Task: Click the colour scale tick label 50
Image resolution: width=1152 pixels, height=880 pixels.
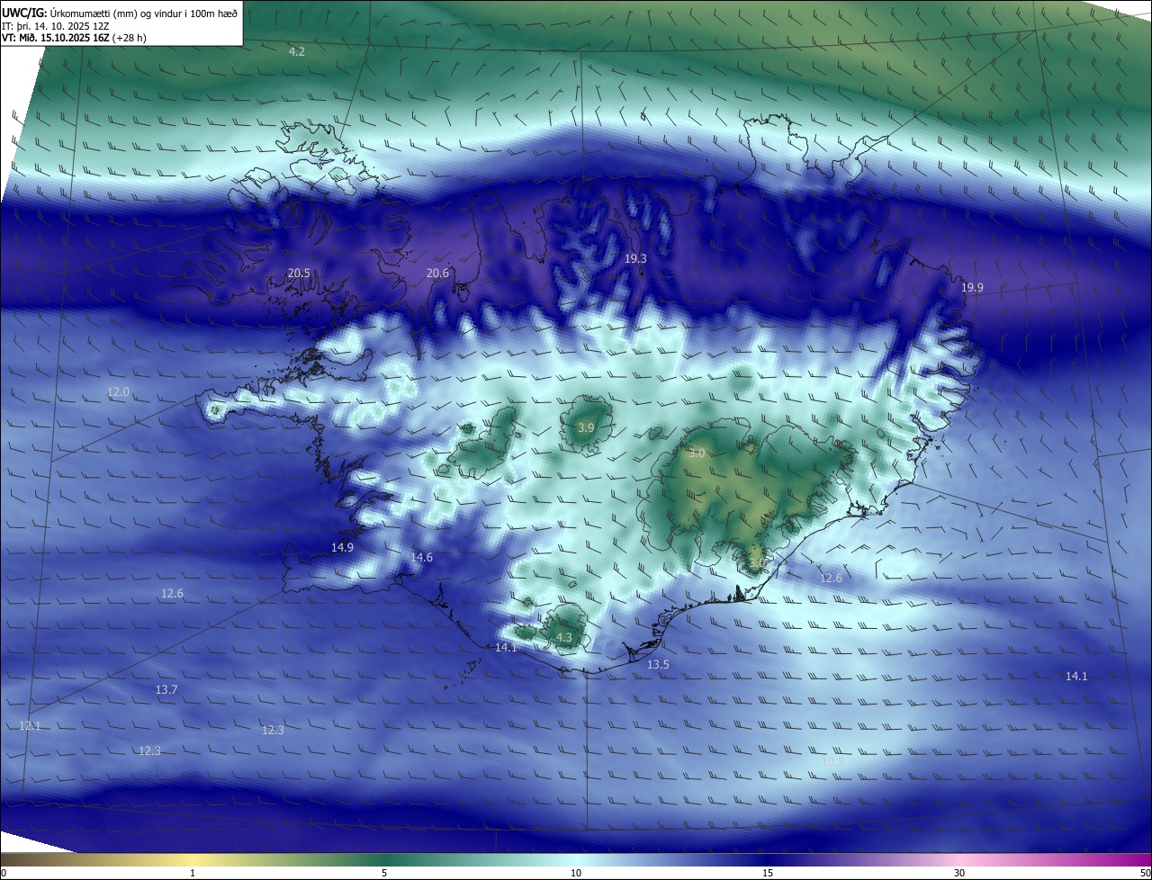Action: coord(1145,873)
